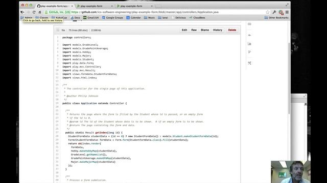
Task: Toggle browser fullscreen with the arrows icon
Action: [287, 5]
